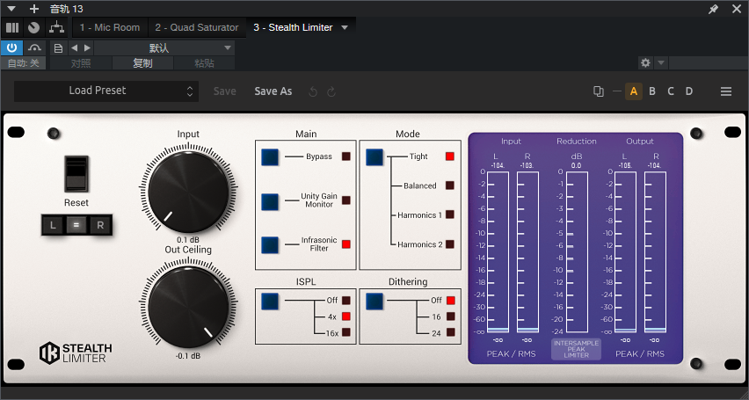Click the ISPL selector blue button
This screenshot has height=400, width=749.
click(x=270, y=301)
